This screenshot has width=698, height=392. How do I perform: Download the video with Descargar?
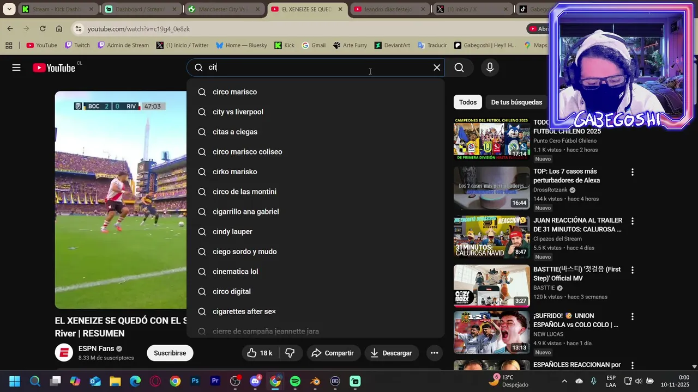pos(392,353)
